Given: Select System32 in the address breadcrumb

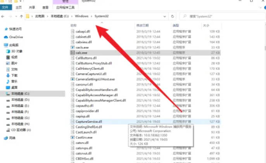Looking at the screenshot, I should (102, 16).
